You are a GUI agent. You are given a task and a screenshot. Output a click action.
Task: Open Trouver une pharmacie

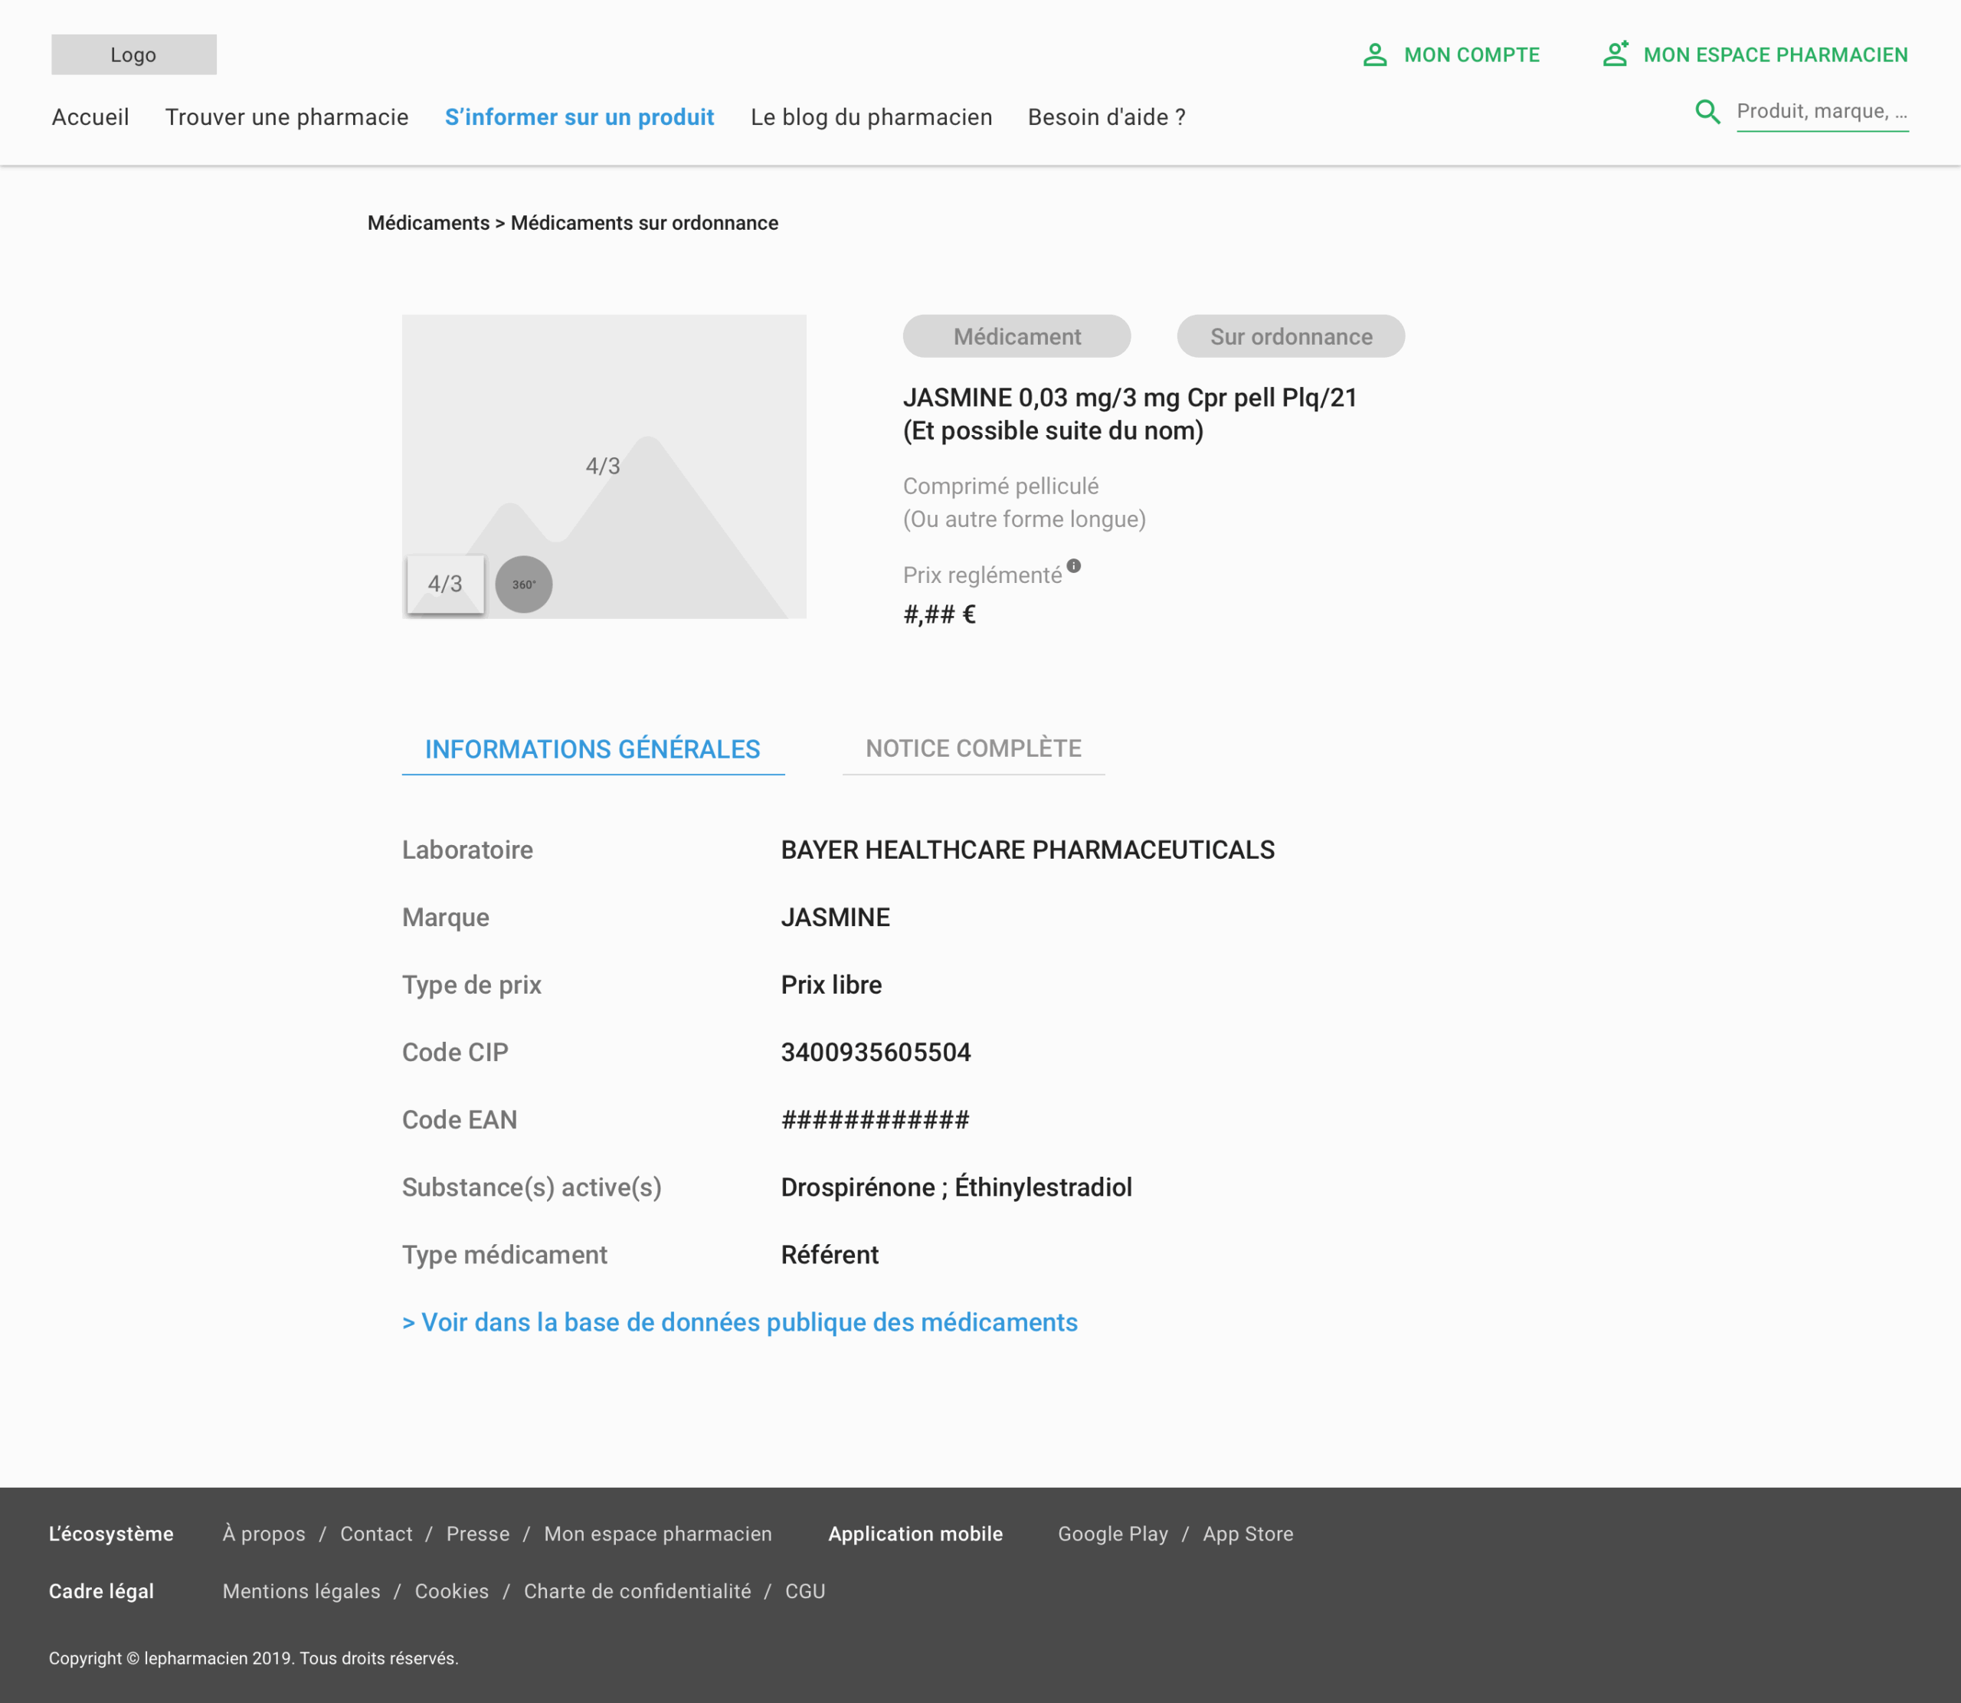coord(287,117)
